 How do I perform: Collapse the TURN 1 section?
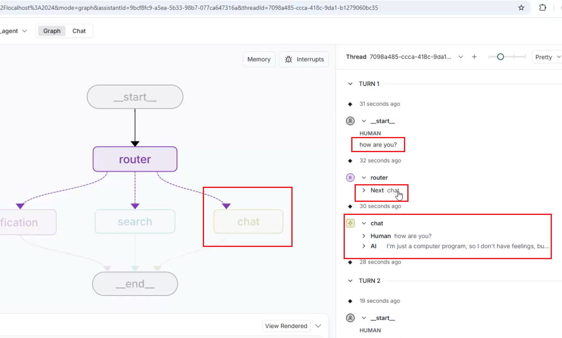(350, 84)
